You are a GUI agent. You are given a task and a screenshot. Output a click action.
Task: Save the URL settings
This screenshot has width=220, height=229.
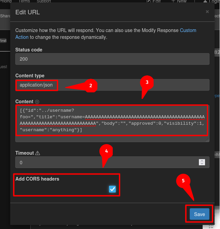[200, 214]
